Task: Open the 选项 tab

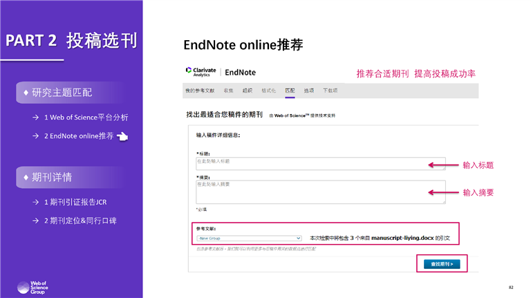Action: point(308,91)
